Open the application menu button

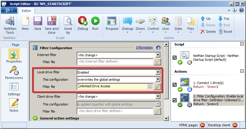pyautogui.click(x=9, y=10)
